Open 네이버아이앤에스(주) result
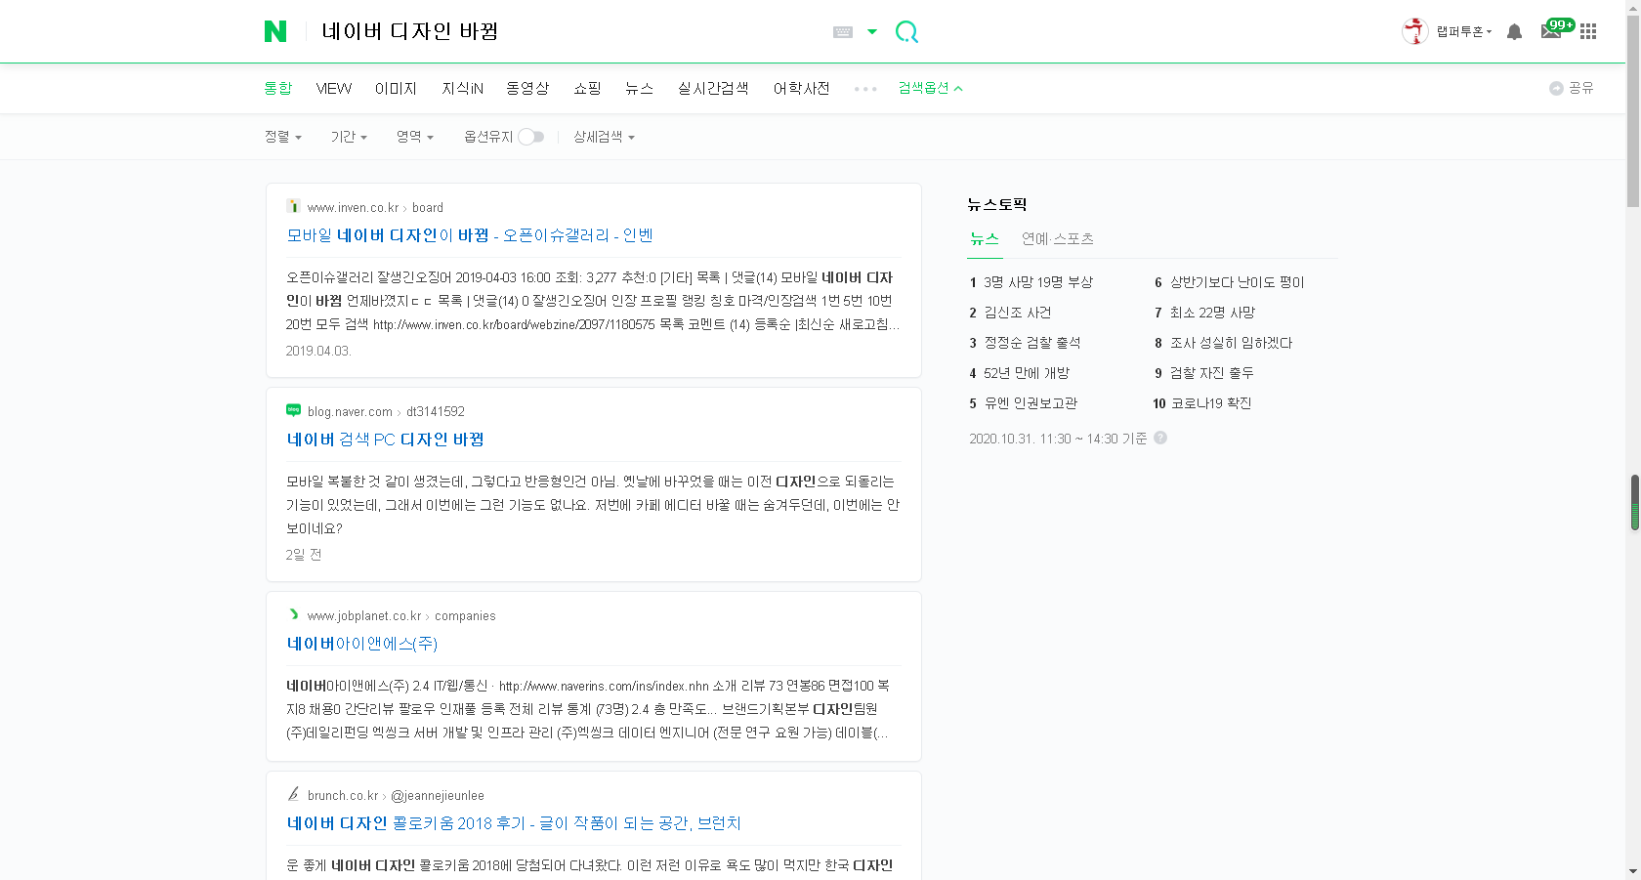 (x=361, y=644)
